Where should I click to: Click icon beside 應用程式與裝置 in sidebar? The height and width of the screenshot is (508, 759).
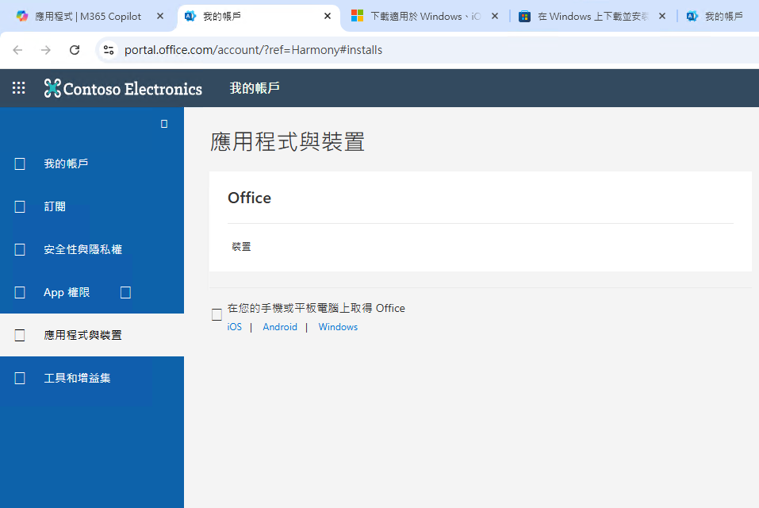click(20, 335)
